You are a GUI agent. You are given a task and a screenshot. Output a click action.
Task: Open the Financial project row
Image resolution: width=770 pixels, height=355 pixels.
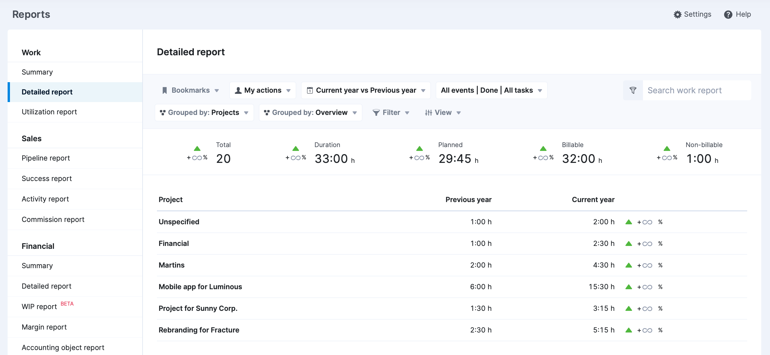coord(452,244)
